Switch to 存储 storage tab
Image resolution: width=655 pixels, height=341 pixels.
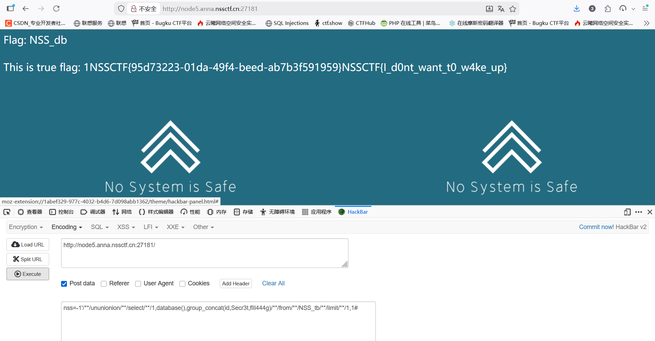[243, 212]
